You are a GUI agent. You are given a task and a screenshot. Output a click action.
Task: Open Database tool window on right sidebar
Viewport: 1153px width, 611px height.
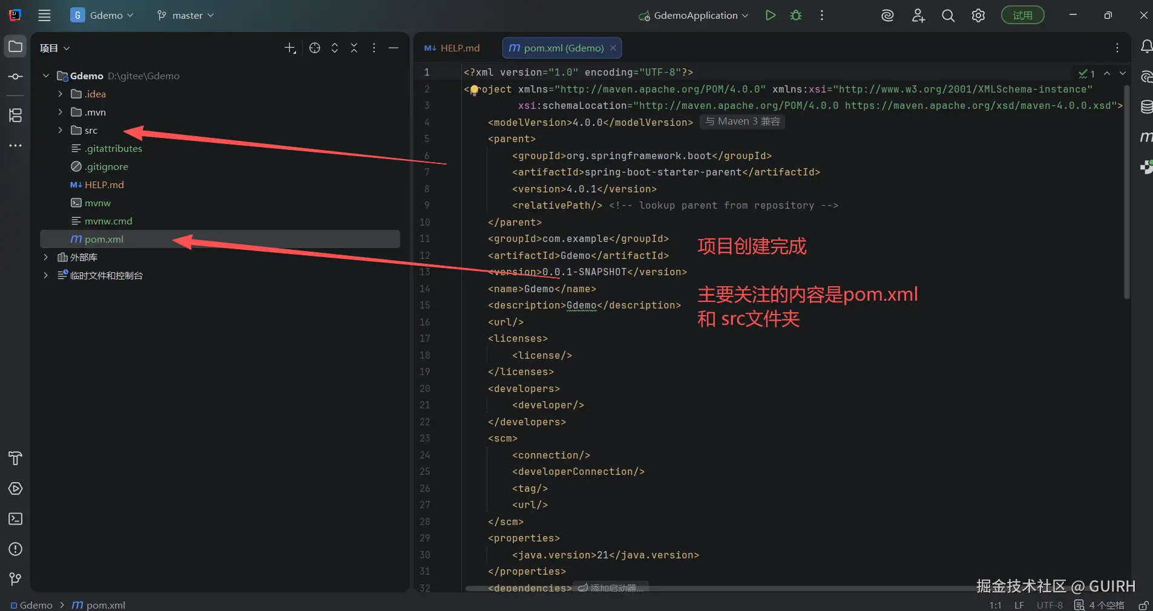(x=1146, y=107)
